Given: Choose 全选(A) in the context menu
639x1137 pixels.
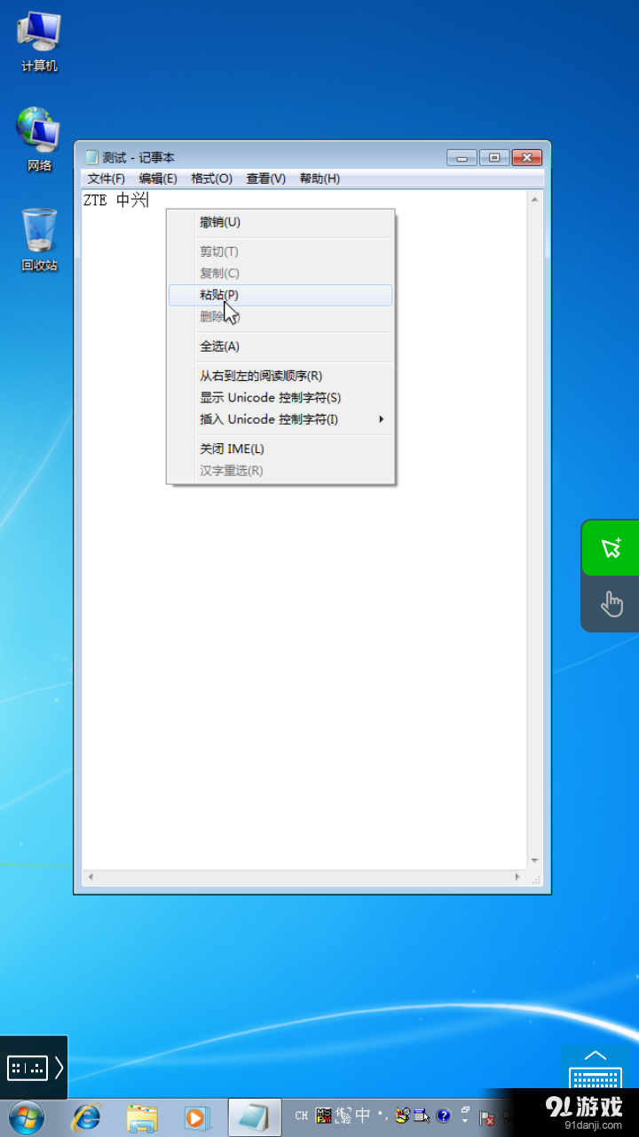Looking at the screenshot, I should click(x=280, y=346).
